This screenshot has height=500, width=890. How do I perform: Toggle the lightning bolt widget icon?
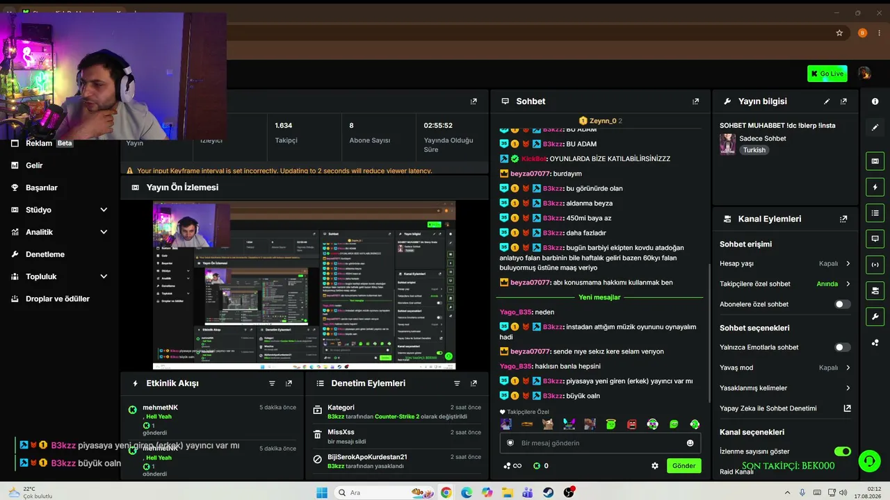[875, 187]
